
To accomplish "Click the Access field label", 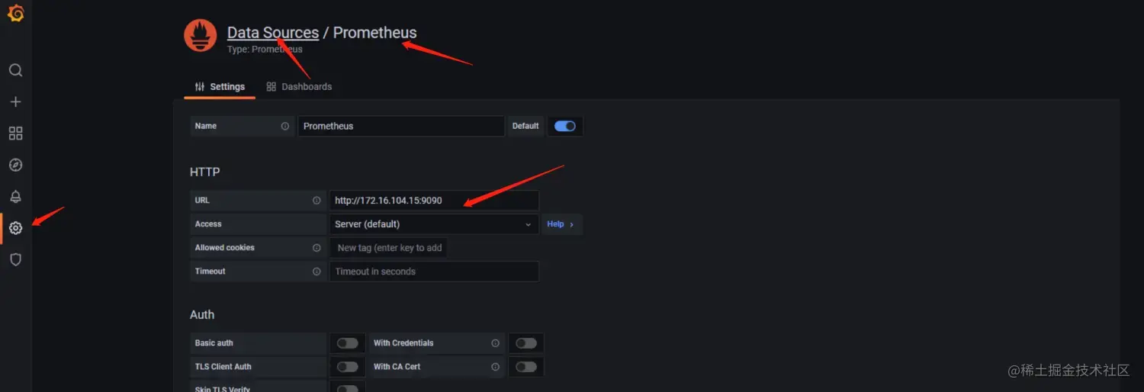I will coord(208,224).
